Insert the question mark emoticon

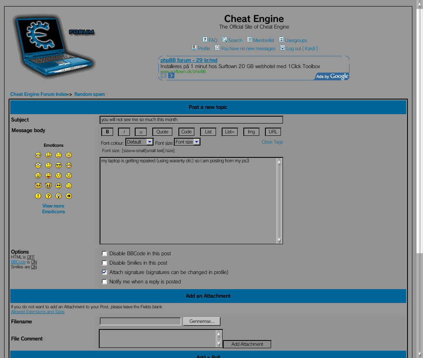(x=48, y=196)
